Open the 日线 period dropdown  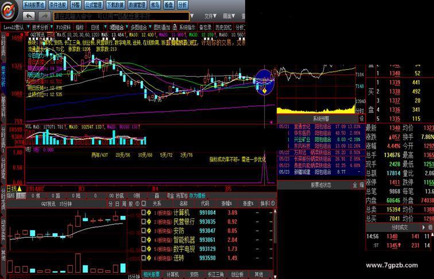pos(105,27)
